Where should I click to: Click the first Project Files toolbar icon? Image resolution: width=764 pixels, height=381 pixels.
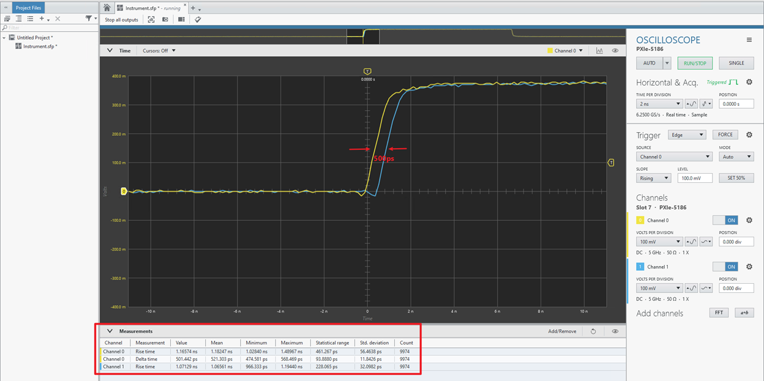click(7, 19)
